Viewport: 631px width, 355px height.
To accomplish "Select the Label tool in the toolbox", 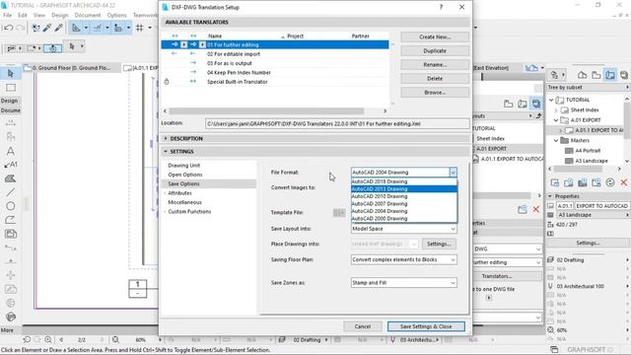I will click(x=11, y=165).
